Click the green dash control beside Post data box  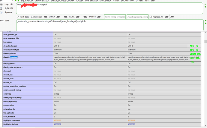tap(205, 21)
